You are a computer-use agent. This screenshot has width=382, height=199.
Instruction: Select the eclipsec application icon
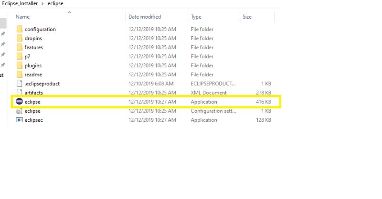tap(19, 120)
